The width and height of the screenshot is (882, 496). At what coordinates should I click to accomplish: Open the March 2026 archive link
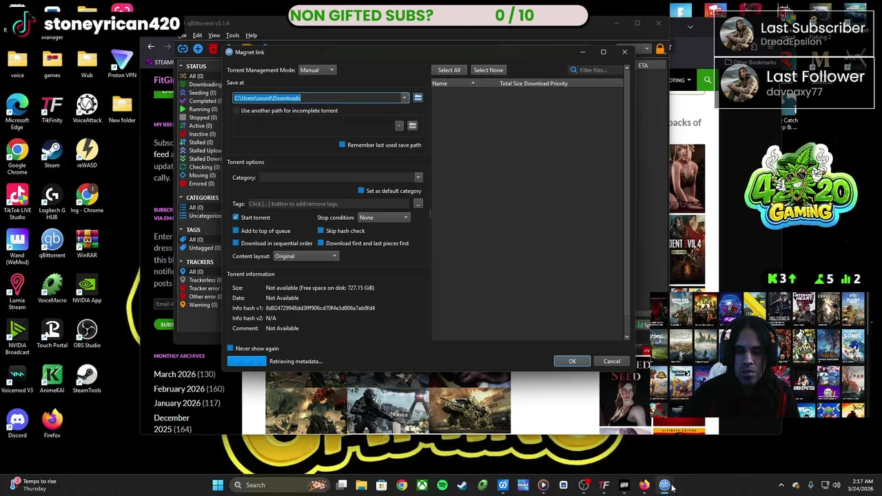click(x=174, y=374)
